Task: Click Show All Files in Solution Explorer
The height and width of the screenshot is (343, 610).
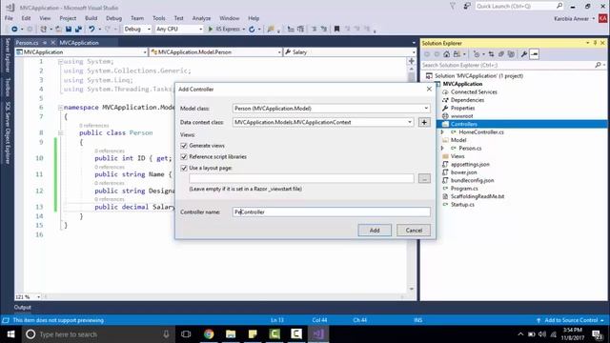Action: [511, 54]
